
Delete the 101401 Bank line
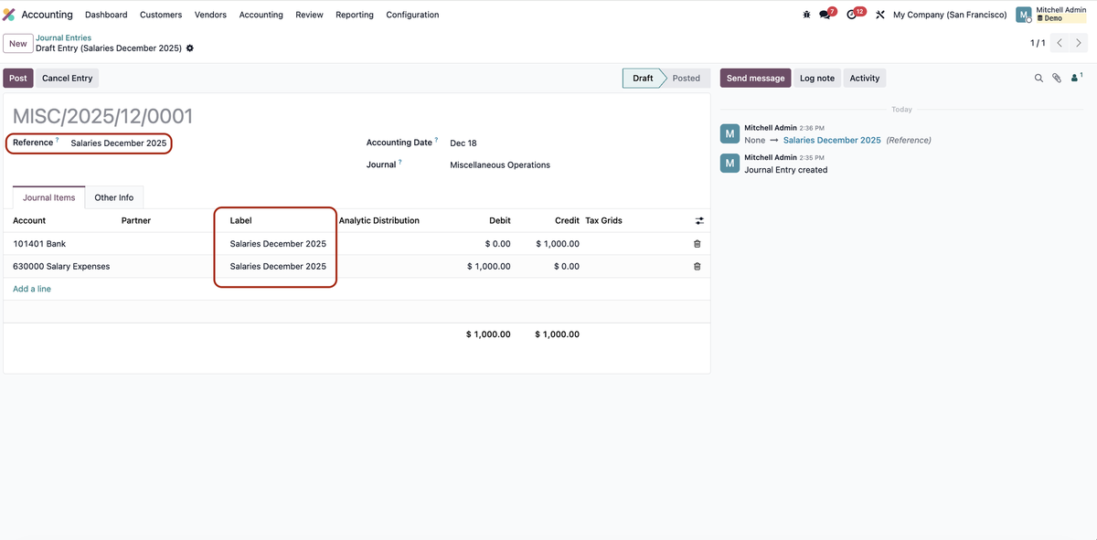698,244
